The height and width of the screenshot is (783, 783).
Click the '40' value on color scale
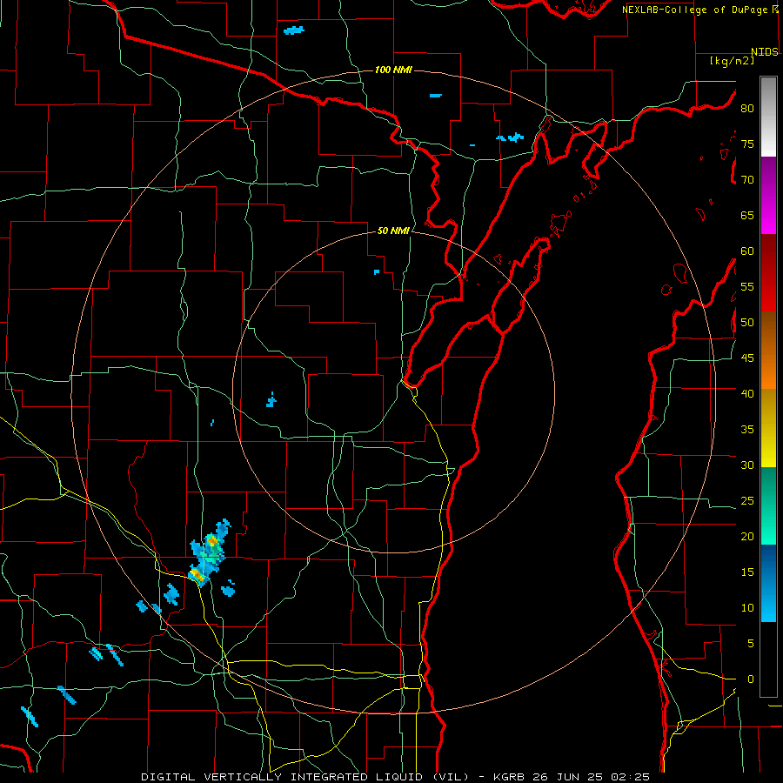pyautogui.click(x=747, y=393)
